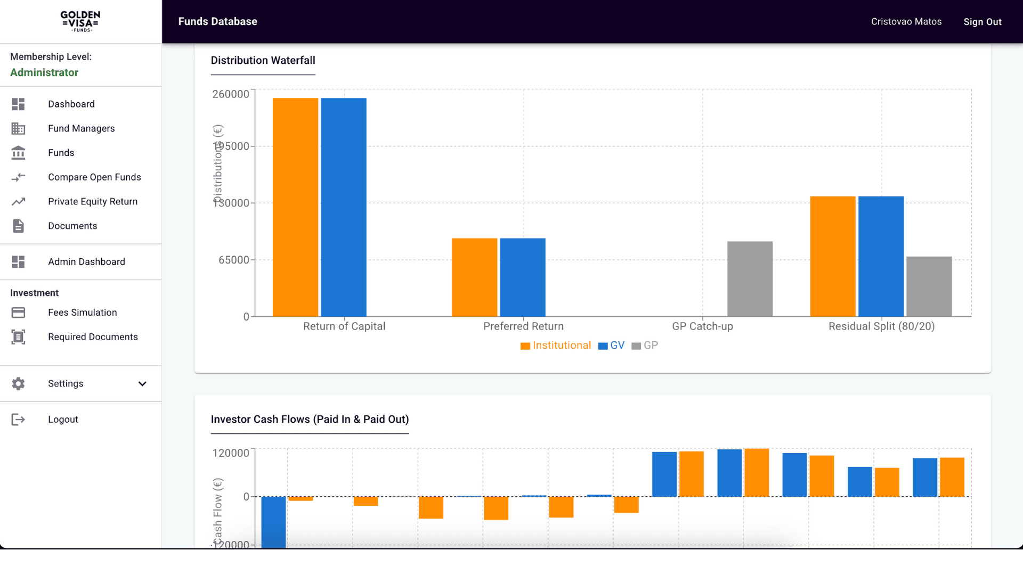Open the Fund Managers page

81,128
